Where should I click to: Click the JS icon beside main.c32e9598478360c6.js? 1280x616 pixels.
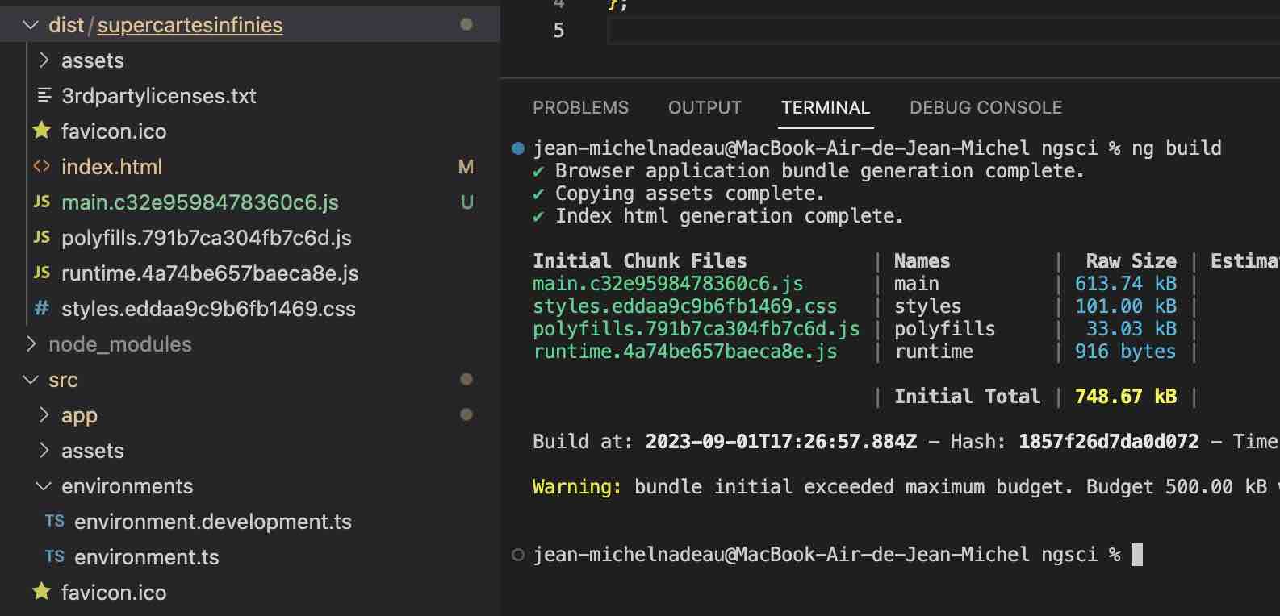tap(41, 202)
